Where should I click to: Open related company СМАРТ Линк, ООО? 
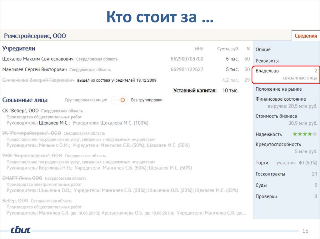[22, 178]
